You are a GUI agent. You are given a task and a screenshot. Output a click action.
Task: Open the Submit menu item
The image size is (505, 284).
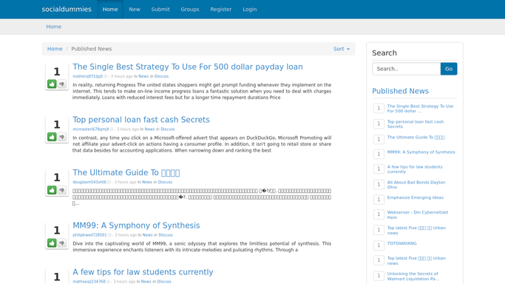click(160, 10)
